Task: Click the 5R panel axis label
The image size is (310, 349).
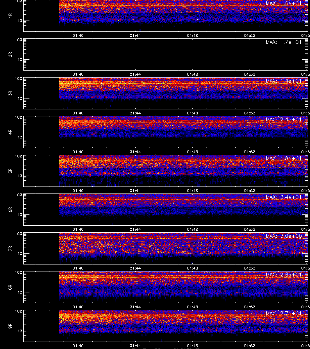Action: tap(10, 171)
